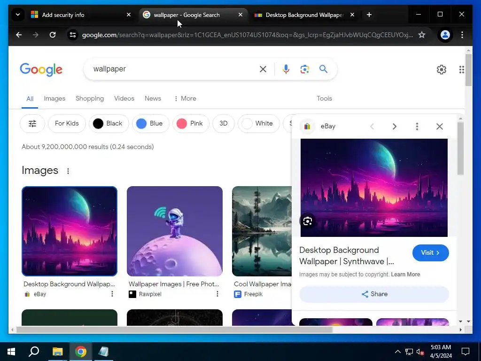Click the page horizontal scrollbar
The height and width of the screenshot is (361, 481).
pos(174,330)
